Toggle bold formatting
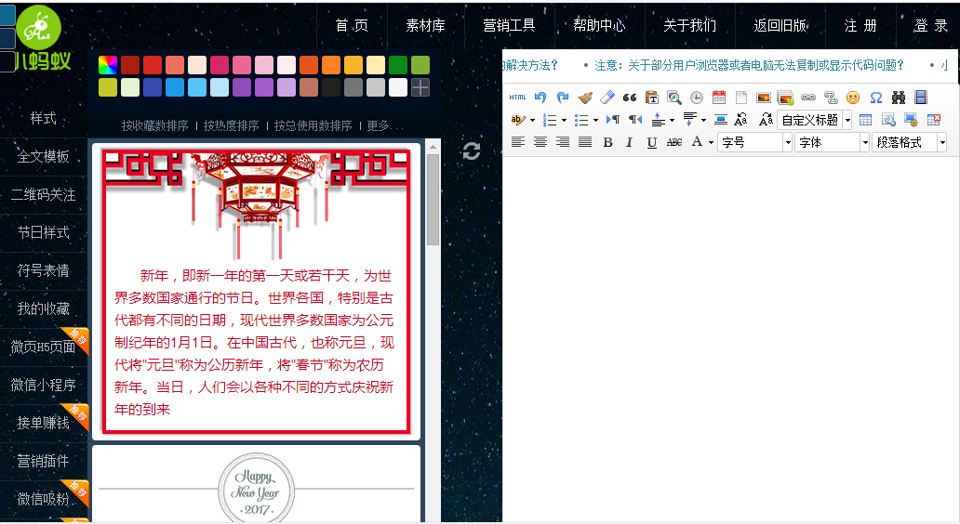 pyautogui.click(x=607, y=142)
